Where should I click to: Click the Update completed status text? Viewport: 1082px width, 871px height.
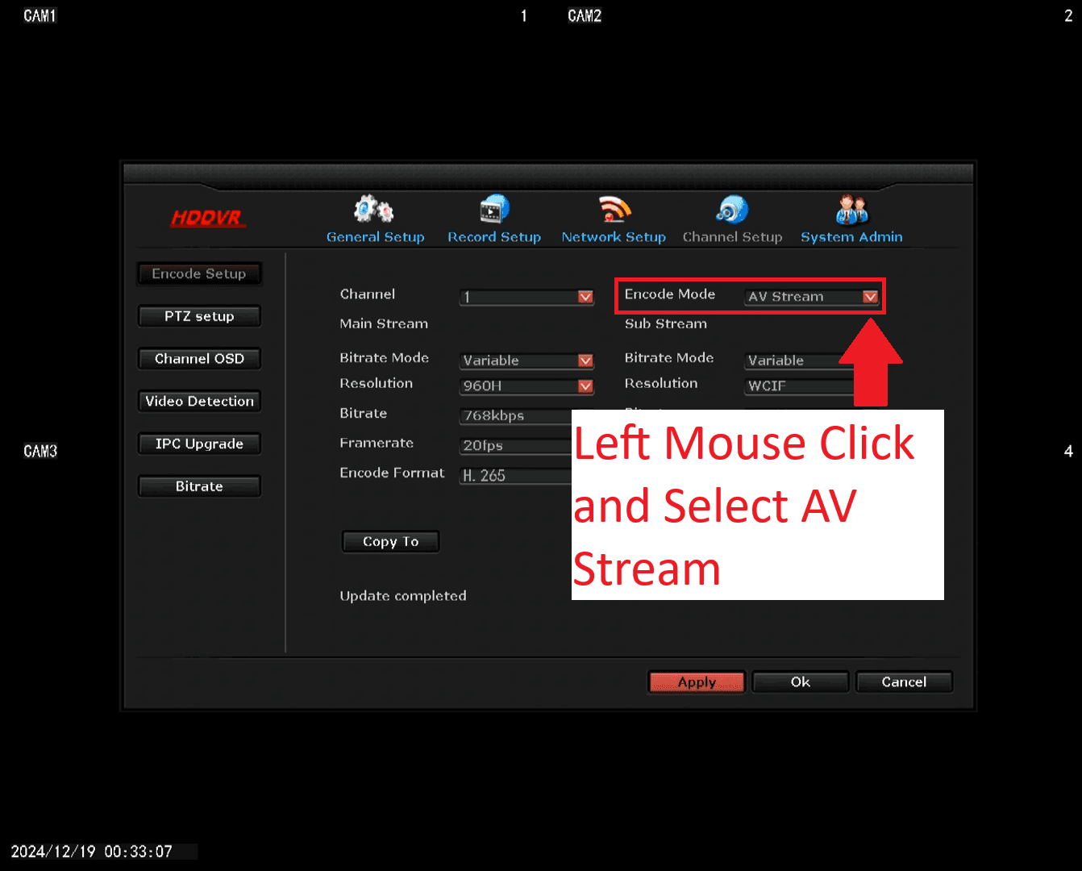pos(403,596)
